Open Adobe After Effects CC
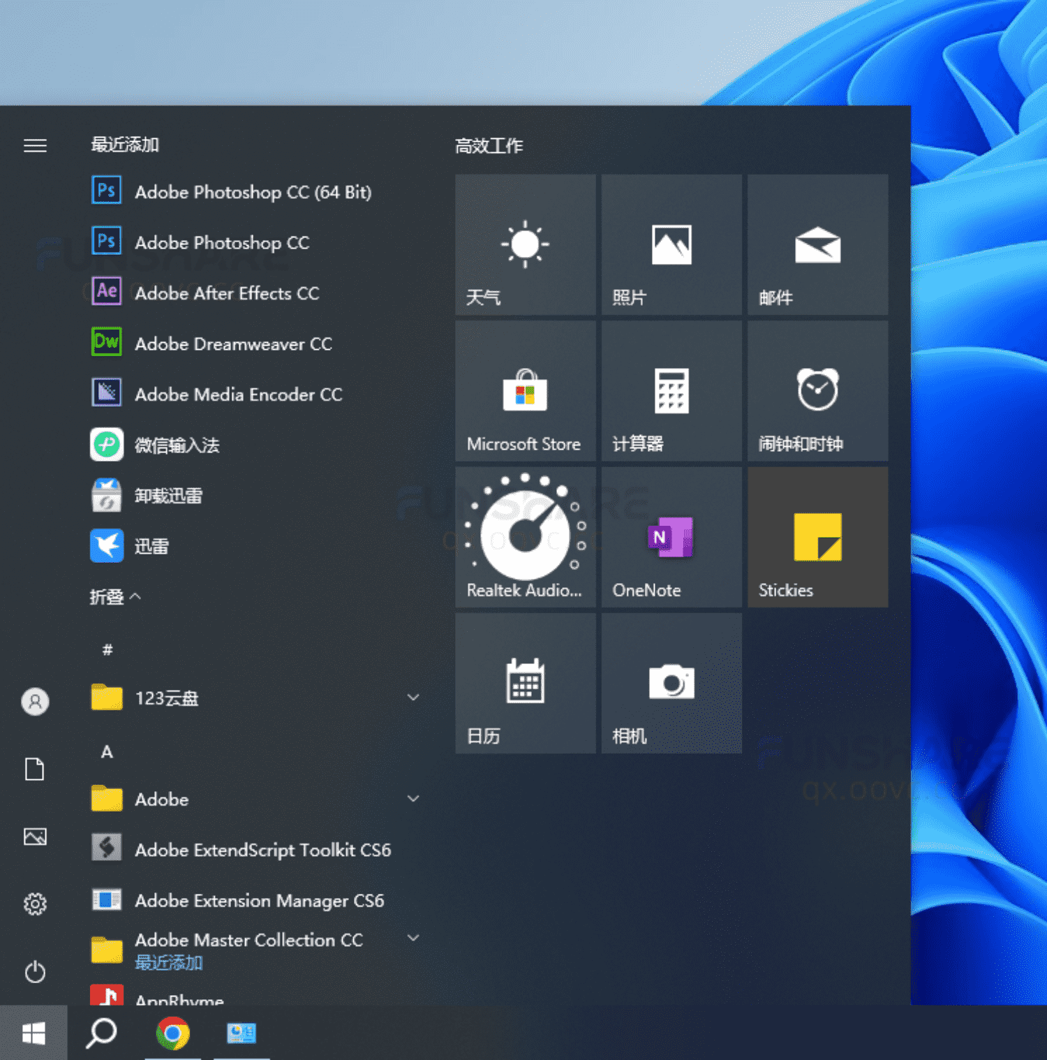1047x1060 pixels. 255,293
